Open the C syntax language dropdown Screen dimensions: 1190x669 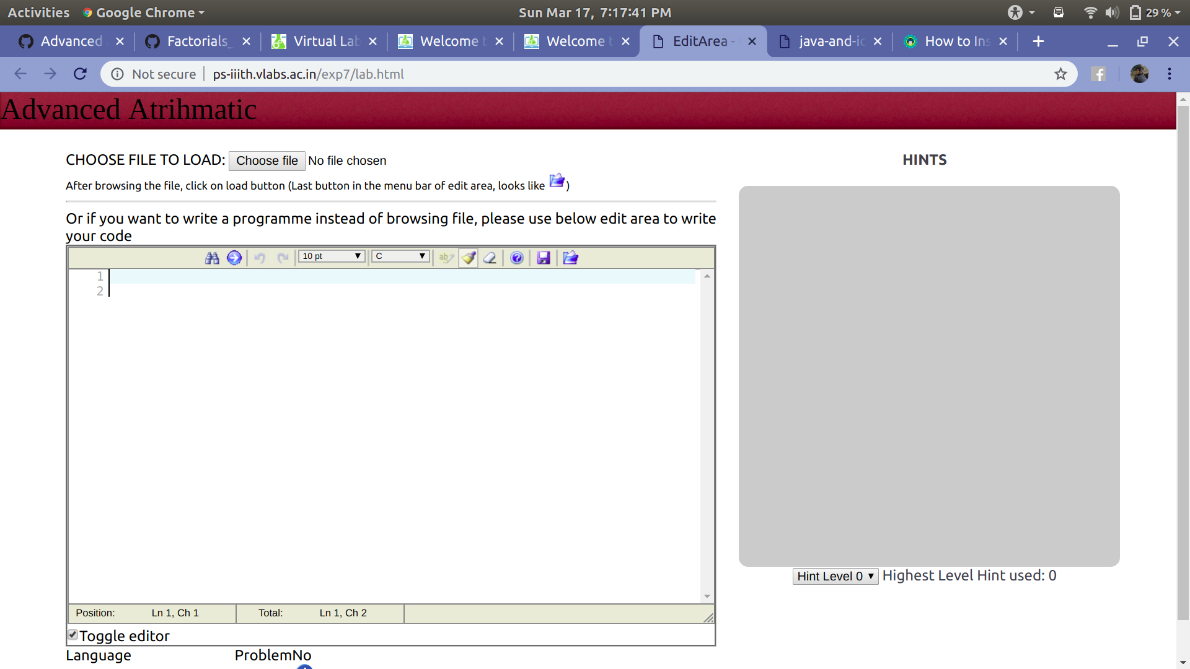(x=400, y=256)
